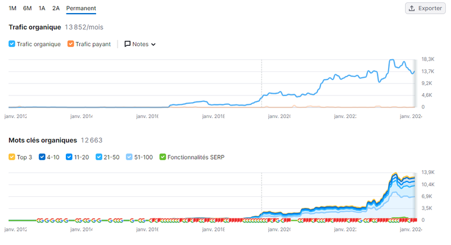Screen dimensions: 451x245
Task: Click the dashed vertical marker in traffic chart
Action: 262,83
